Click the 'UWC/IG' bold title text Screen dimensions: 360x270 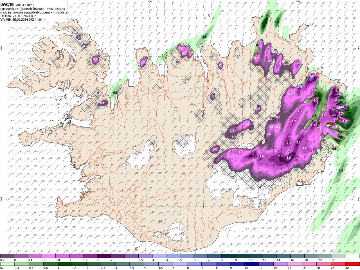pos(6,4)
